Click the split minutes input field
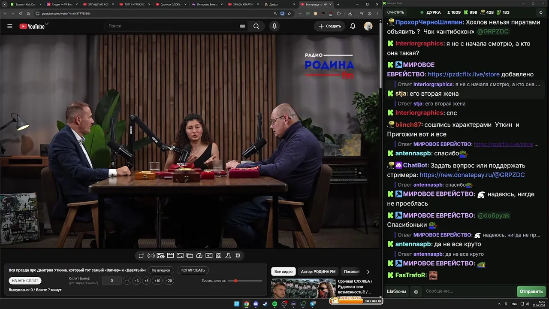 point(112,281)
